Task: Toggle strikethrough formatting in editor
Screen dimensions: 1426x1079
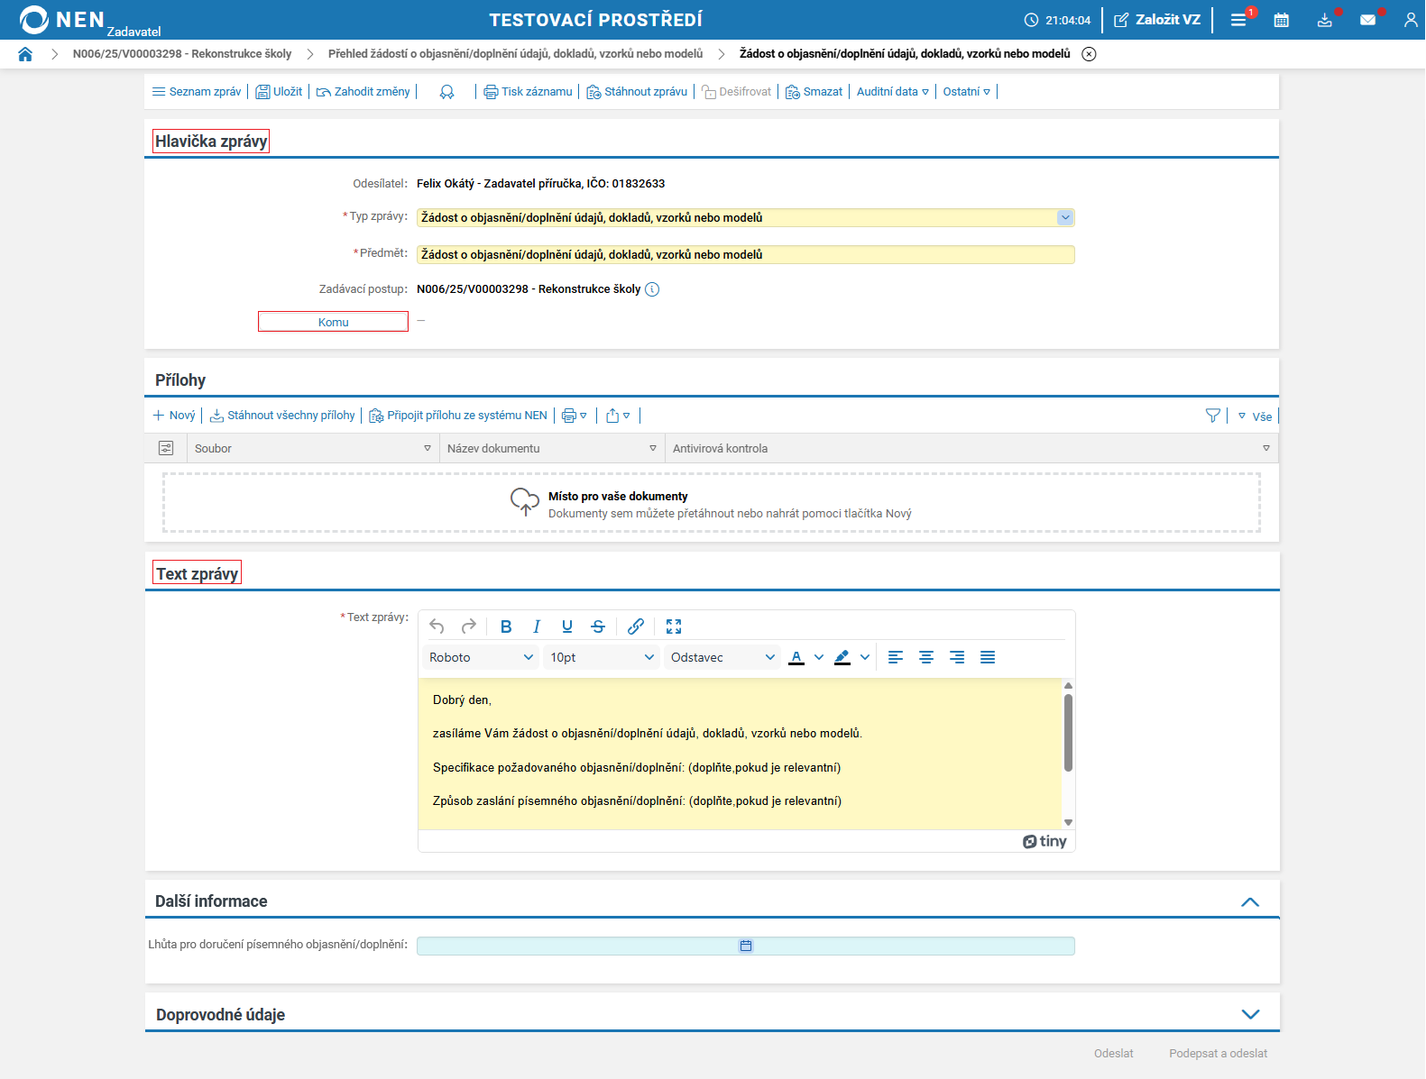Action: click(x=598, y=626)
